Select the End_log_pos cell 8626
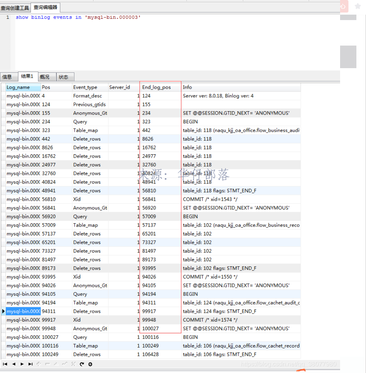 [x=161, y=139]
